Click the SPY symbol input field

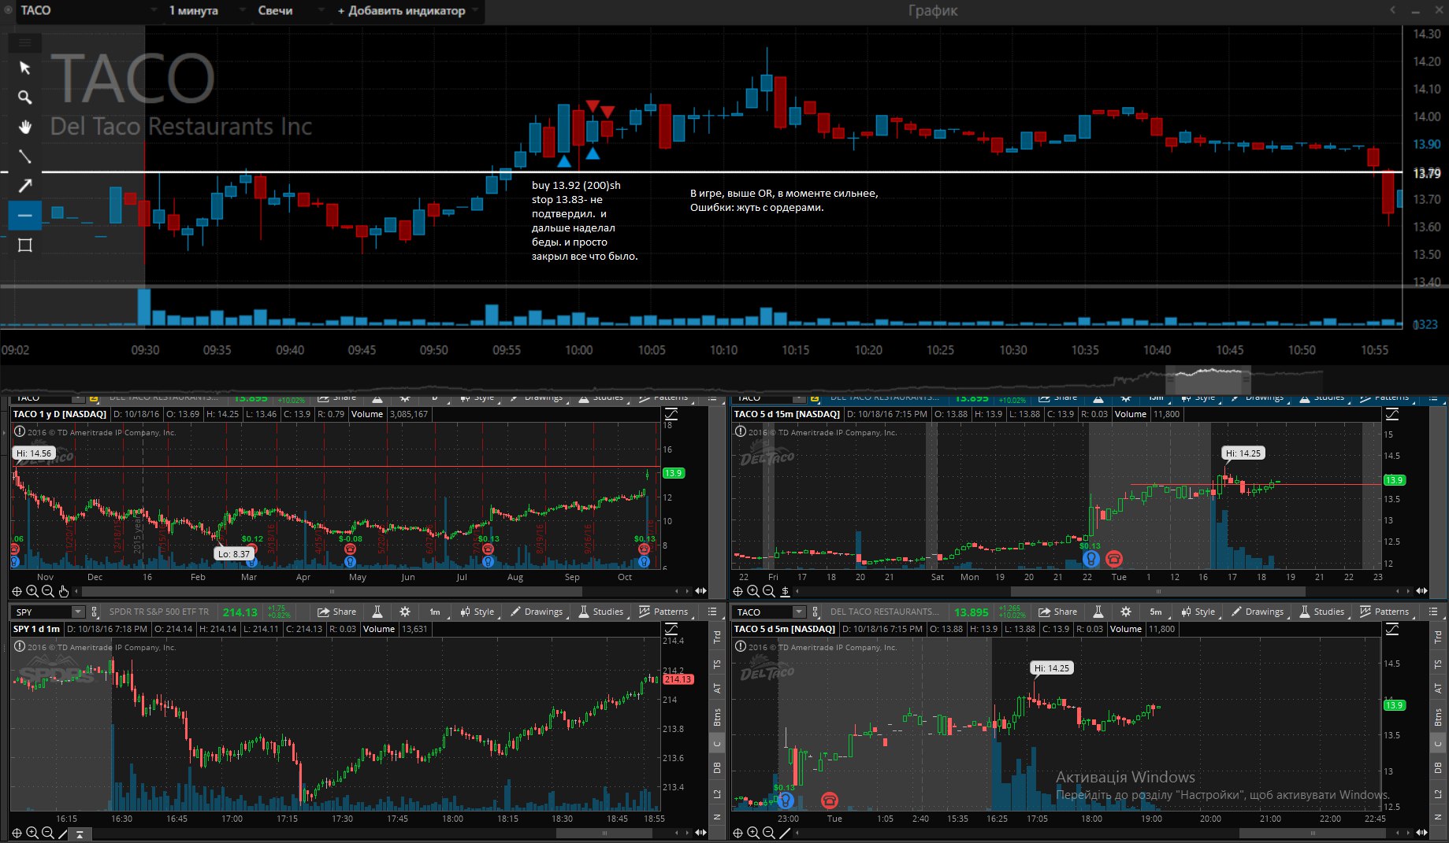click(x=42, y=612)
